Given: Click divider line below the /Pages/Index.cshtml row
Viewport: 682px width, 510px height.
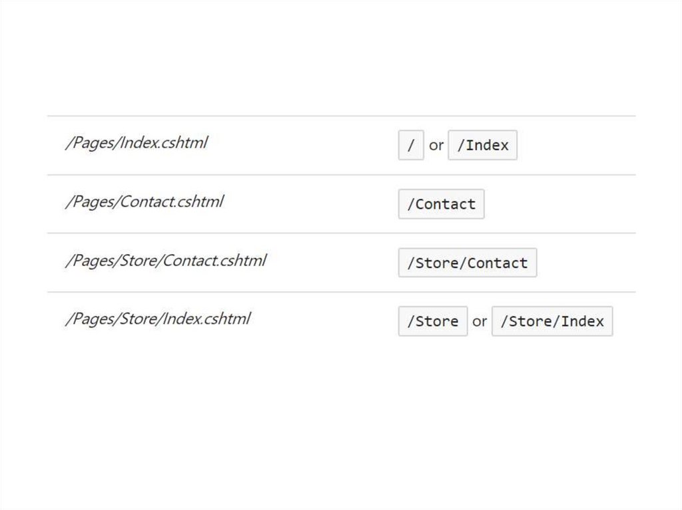Looking at the screenshot, I should point(341,175).
